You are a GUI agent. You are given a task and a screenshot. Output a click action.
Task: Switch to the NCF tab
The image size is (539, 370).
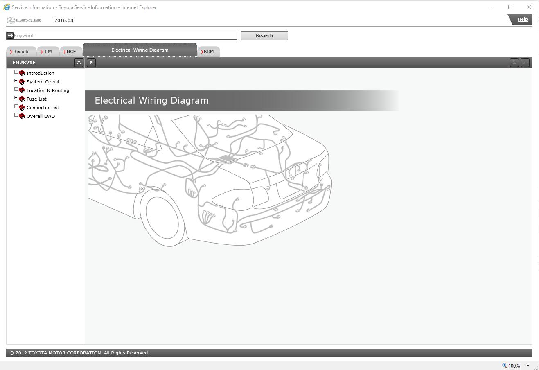click(71, 52)
